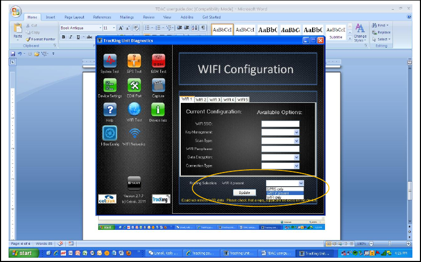Toggle Bold formatting in Word

(x=64, y=37)
